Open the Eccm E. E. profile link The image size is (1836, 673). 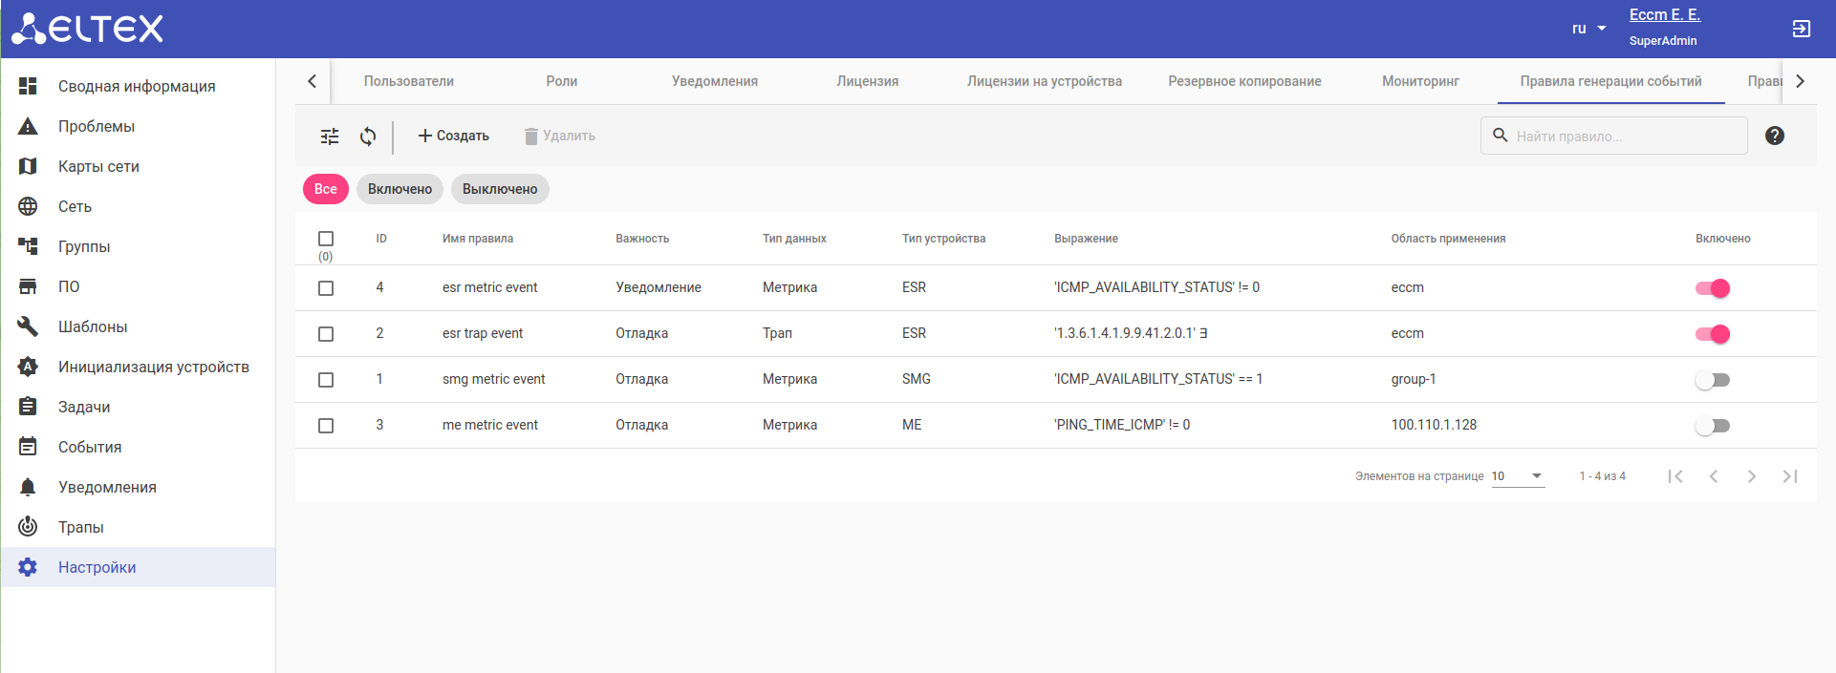click(x=1664, y=15)
